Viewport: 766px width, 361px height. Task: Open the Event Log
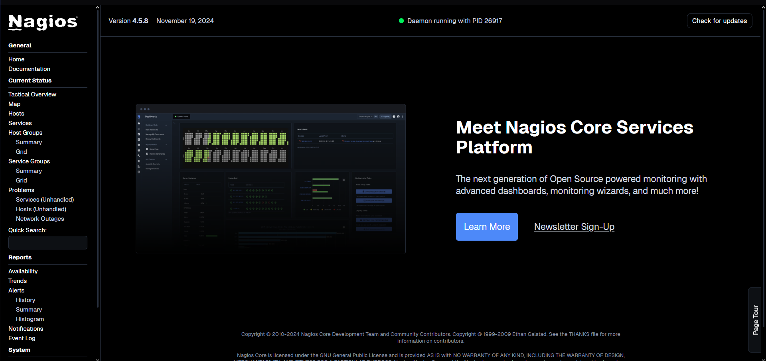pos(22,338)
